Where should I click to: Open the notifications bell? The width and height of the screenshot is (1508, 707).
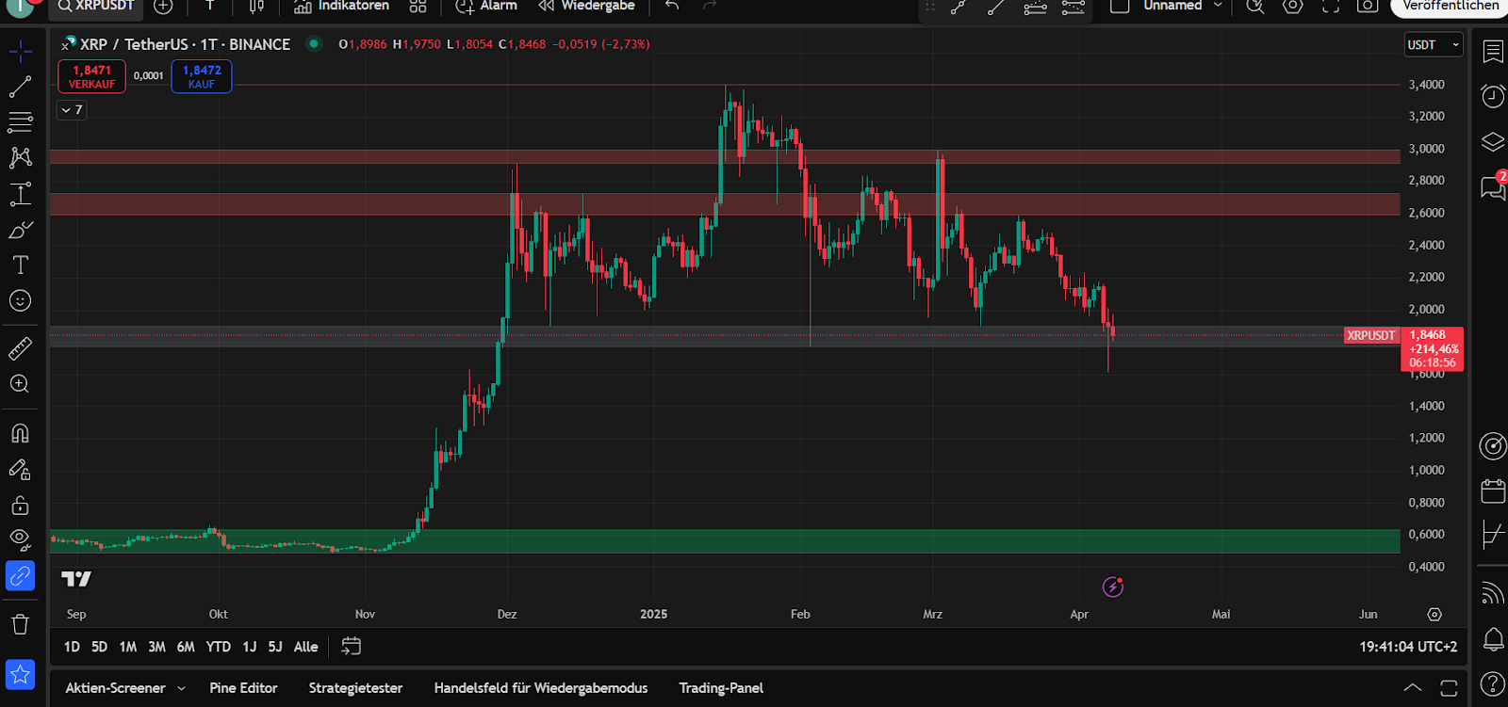coord(1493,639)
